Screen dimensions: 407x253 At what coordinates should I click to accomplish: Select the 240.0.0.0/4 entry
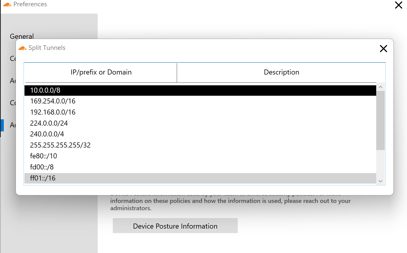tap(101, 134)
